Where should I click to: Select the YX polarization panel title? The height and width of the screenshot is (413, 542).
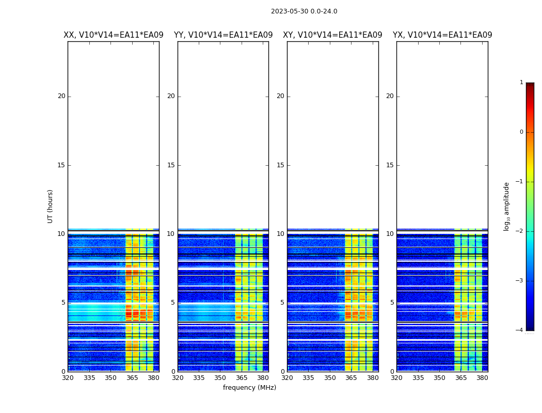442,35
